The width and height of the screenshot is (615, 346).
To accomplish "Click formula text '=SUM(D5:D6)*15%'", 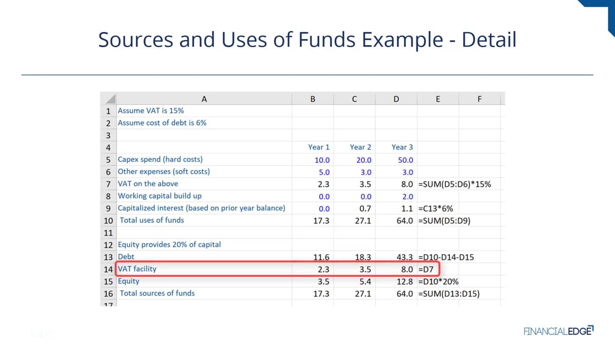I will [x=455, y=184].
